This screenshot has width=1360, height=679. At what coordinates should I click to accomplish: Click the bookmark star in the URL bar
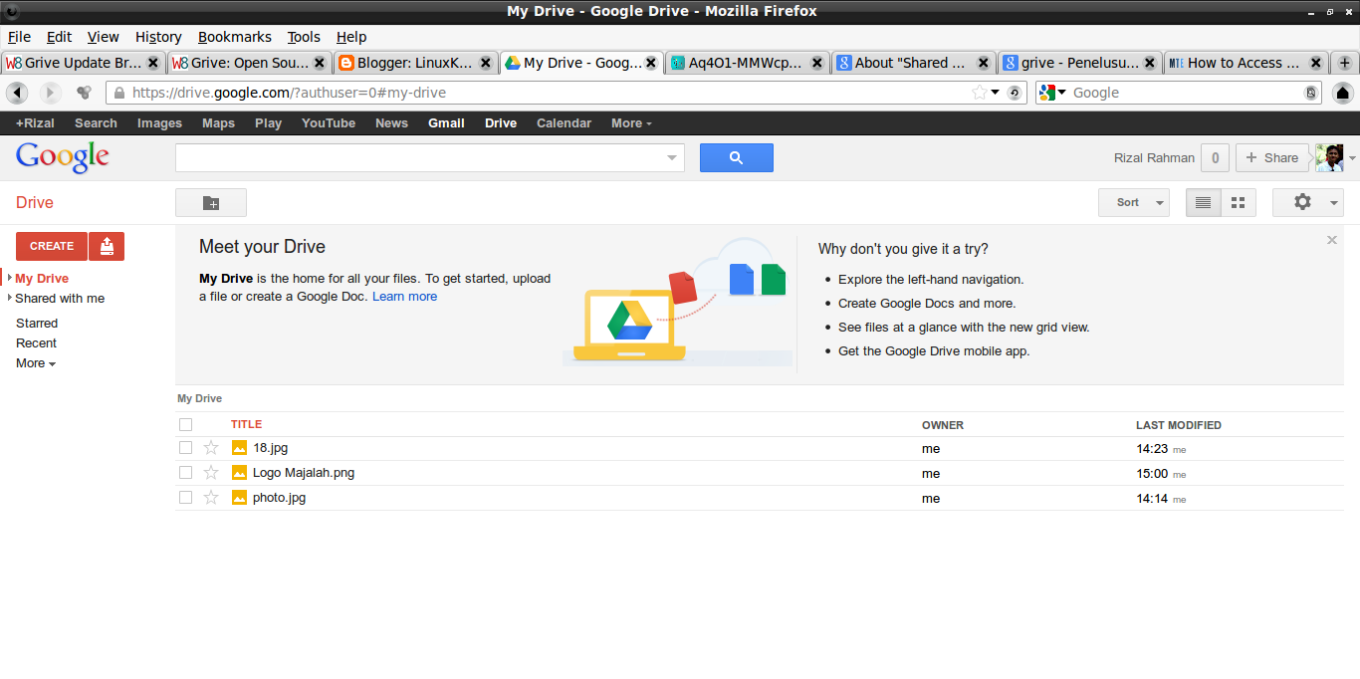[x=980, y=93]
